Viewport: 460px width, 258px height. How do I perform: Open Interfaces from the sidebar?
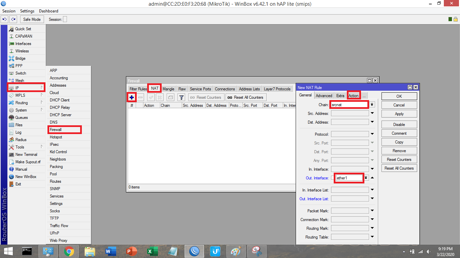[x=23, y=44]
